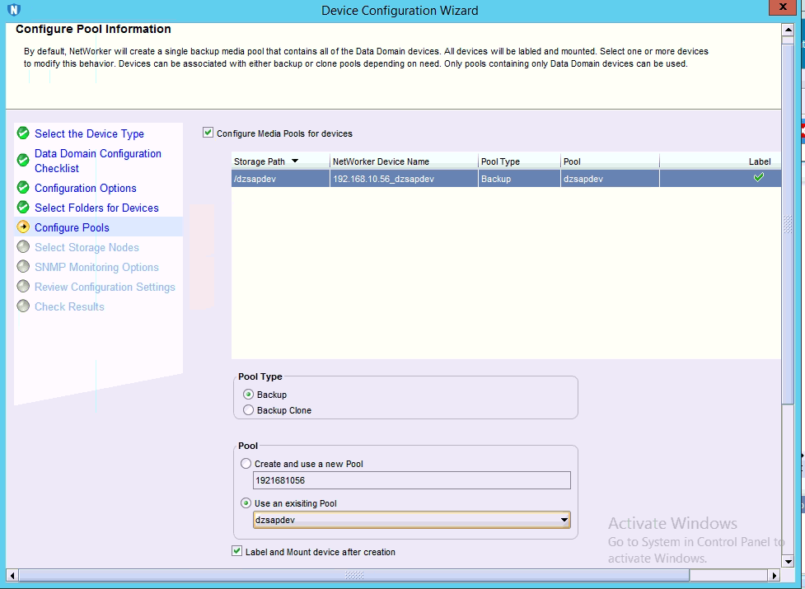
Task: Click green check icon beside Configuration Options
Action: coord(23,188)
